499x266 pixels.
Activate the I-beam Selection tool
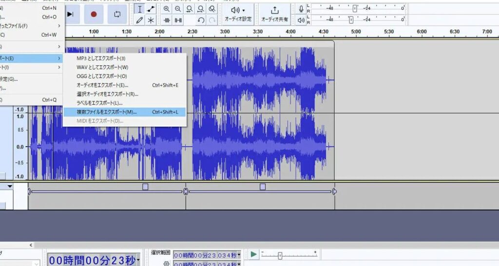pyautogui.click(x=140, y=9)
